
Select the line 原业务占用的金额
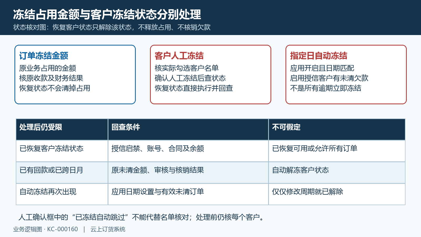point(48,68)
